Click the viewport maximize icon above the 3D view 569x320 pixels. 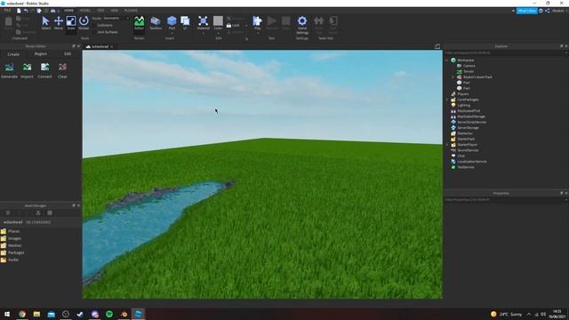pos(437,46)
